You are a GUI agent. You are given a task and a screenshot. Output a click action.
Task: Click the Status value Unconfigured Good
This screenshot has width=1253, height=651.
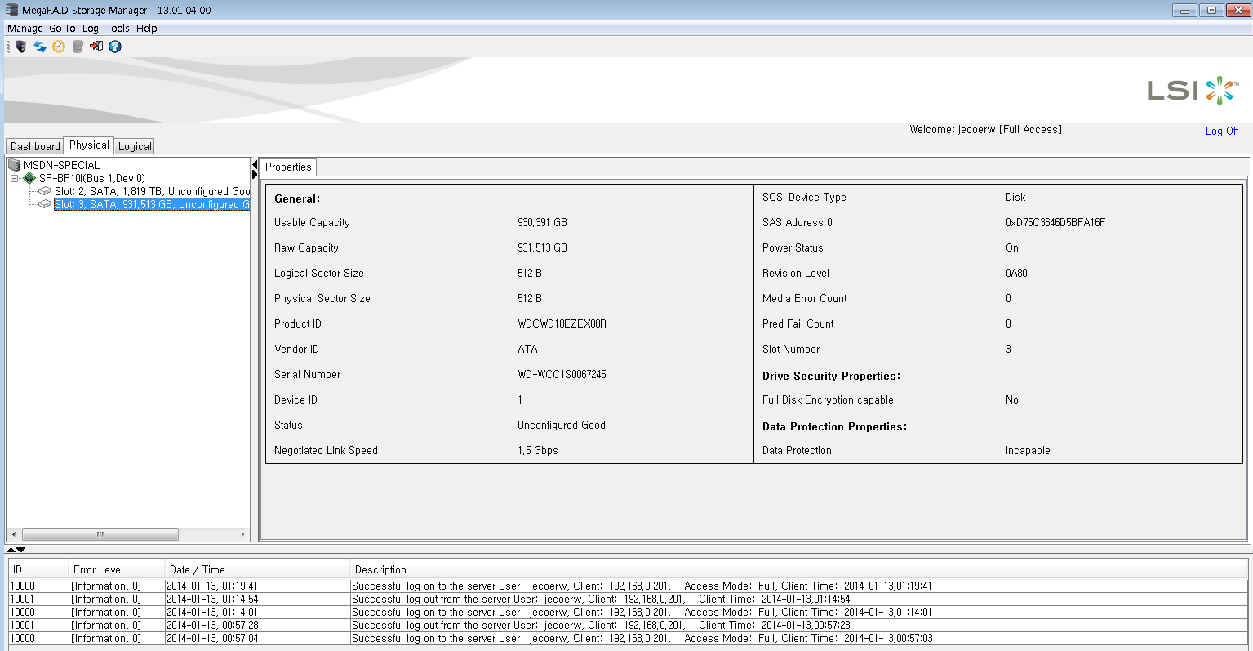point(562,425)
